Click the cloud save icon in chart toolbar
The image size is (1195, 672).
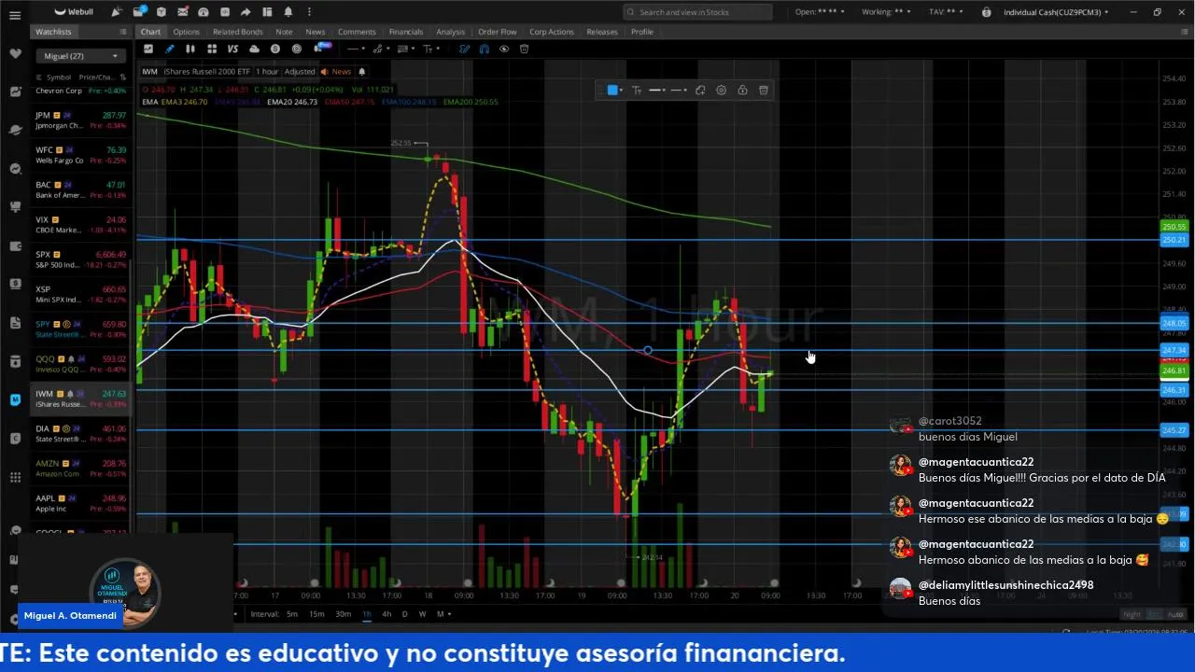pyautogui.click(x=254, y=49)
